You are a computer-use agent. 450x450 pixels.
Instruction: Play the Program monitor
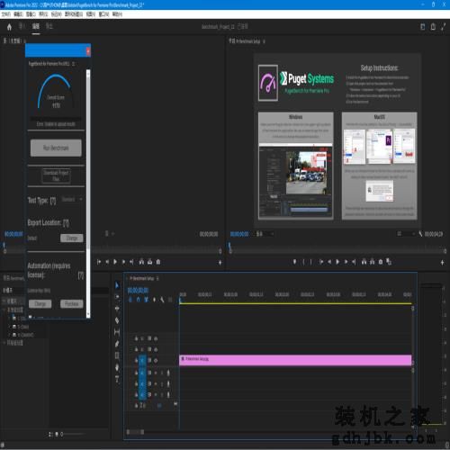337,262
